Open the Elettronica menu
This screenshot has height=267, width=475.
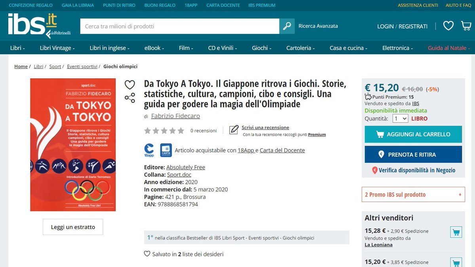[397, 48]
